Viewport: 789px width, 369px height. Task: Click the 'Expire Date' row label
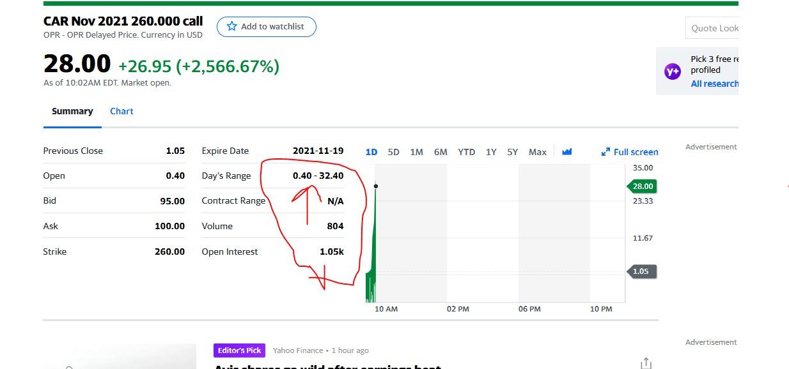(225, 151)
